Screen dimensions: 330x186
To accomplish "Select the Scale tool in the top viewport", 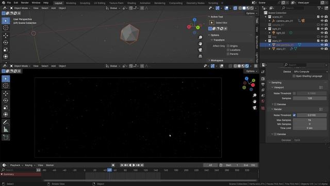I will 6,50.
